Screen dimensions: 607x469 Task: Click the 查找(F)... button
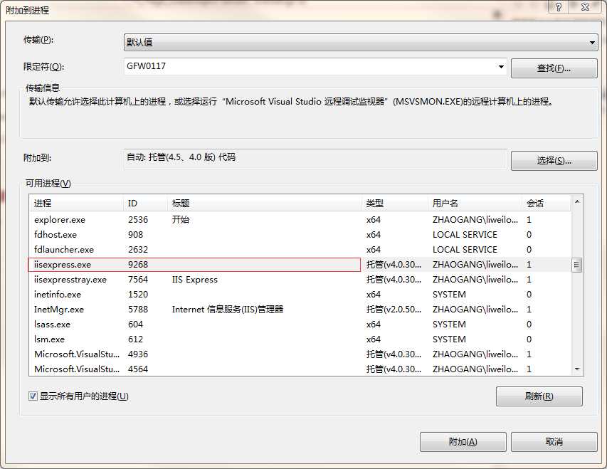(554, 68)
